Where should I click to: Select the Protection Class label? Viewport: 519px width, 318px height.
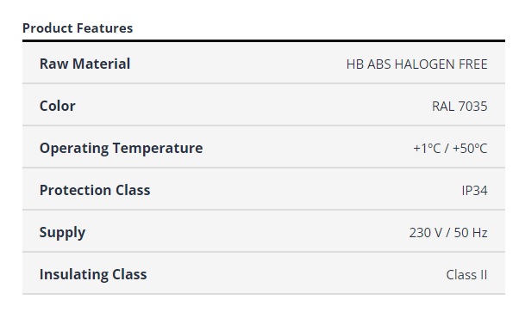point(95,190)
